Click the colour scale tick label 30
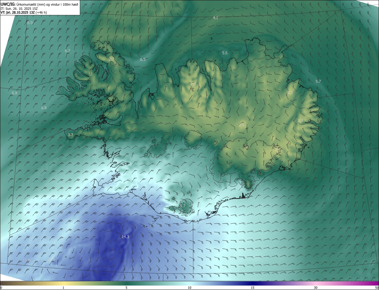This screenshot has height=290, width=379. click(316, 288)
